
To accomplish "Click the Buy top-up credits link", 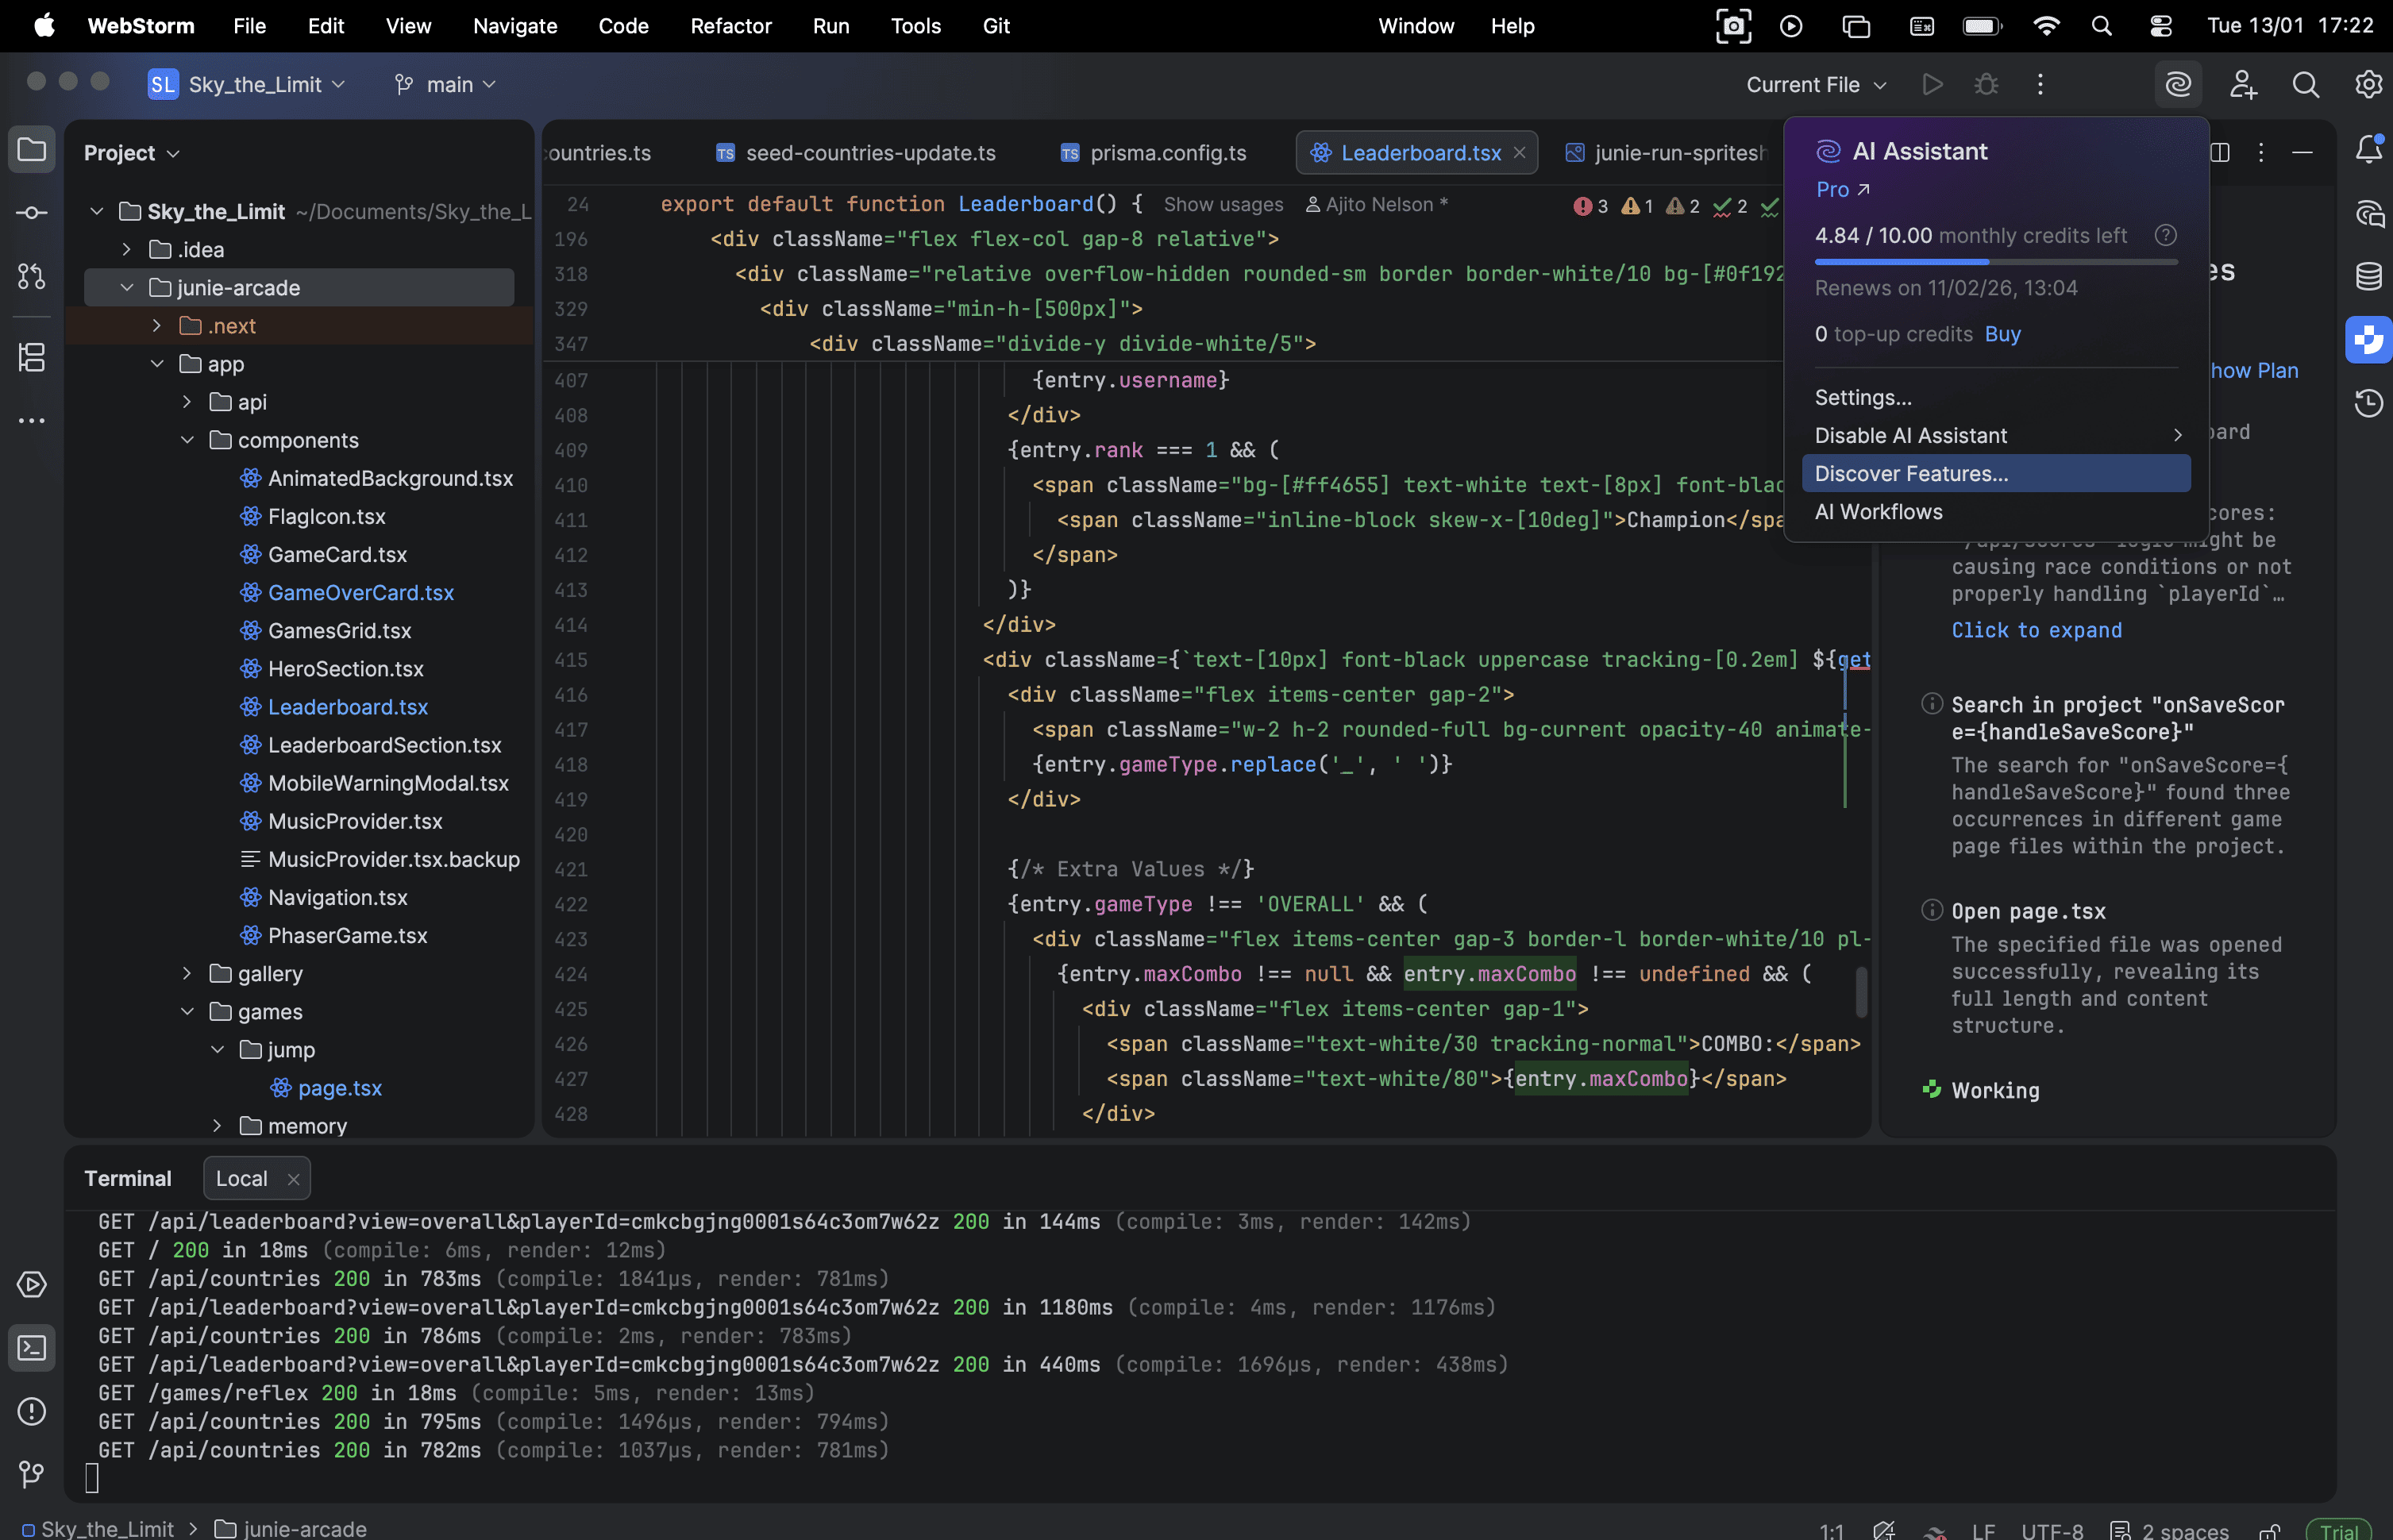I will click(2002, 334).
